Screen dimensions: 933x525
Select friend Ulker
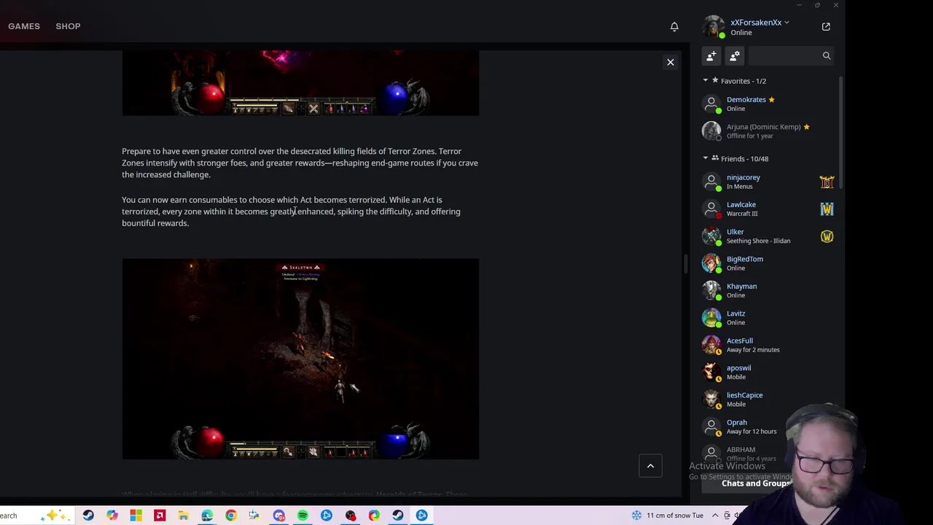(x=768, y=236)
